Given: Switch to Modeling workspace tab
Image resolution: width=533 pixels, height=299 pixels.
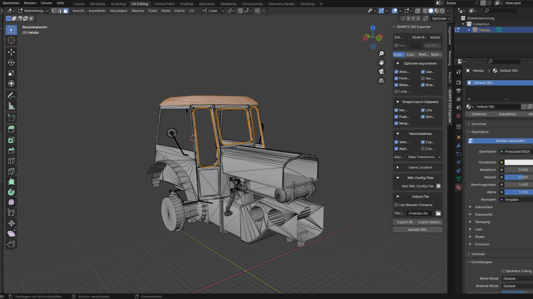Looking at the screenshot, I should [x=98, y=4].
